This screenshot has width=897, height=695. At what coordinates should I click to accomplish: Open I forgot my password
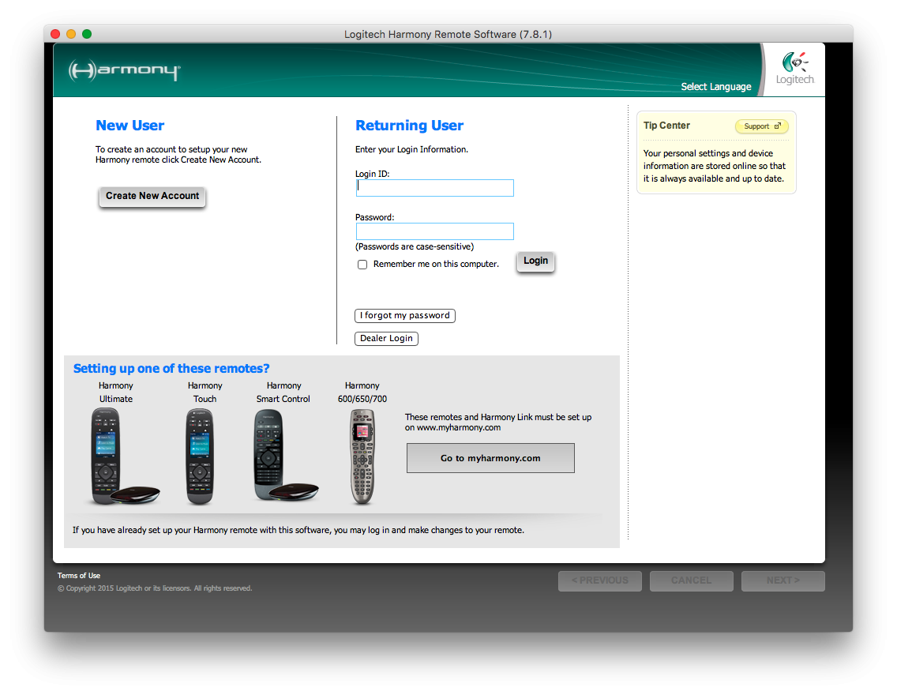point(405,315)
